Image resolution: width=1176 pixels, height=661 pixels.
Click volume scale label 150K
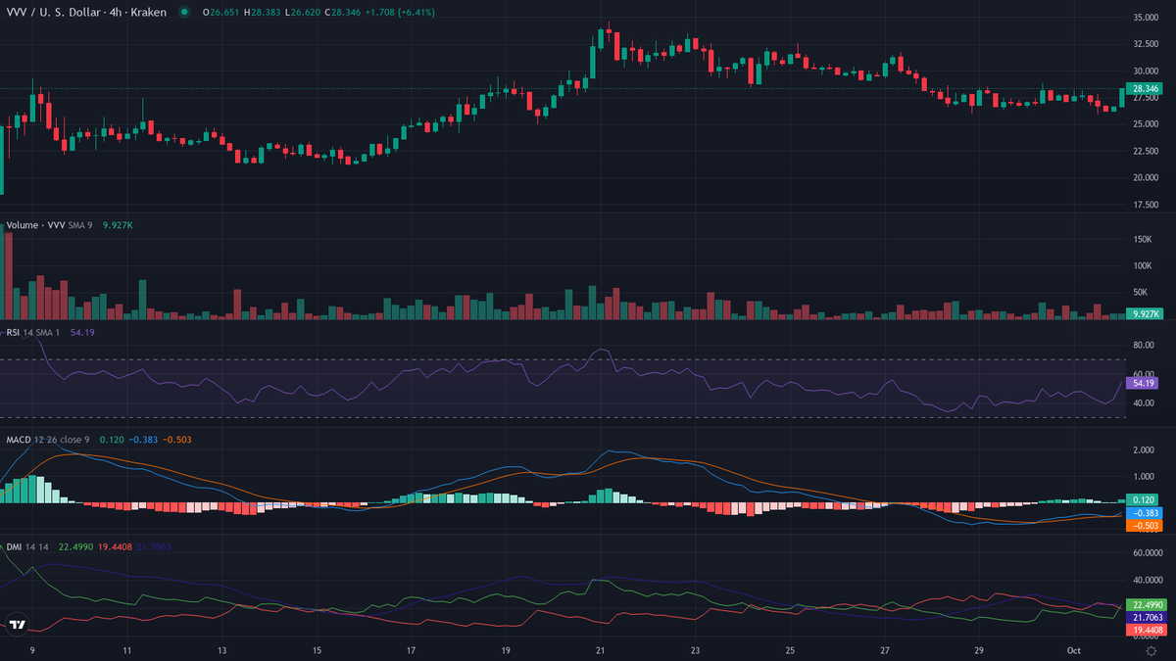(x=1143, y=240)
